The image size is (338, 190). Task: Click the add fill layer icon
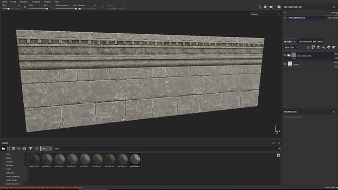(324, 47)
